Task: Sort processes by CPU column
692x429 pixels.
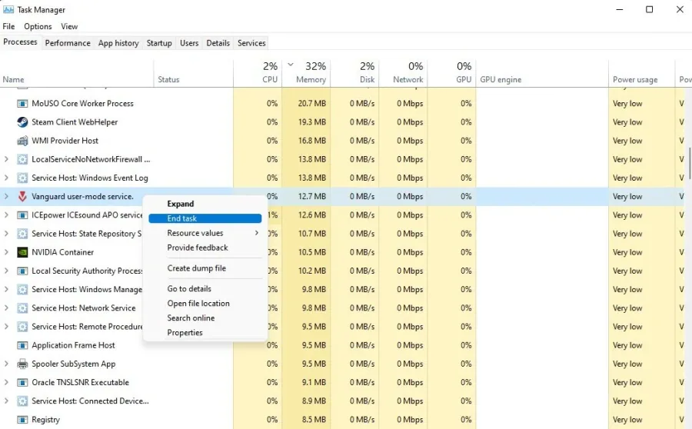Action: (x=258, y=73)
